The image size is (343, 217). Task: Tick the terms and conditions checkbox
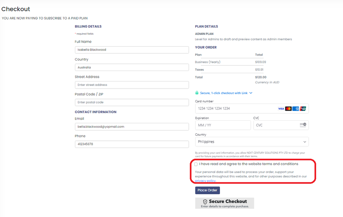(x=196, y=164)
